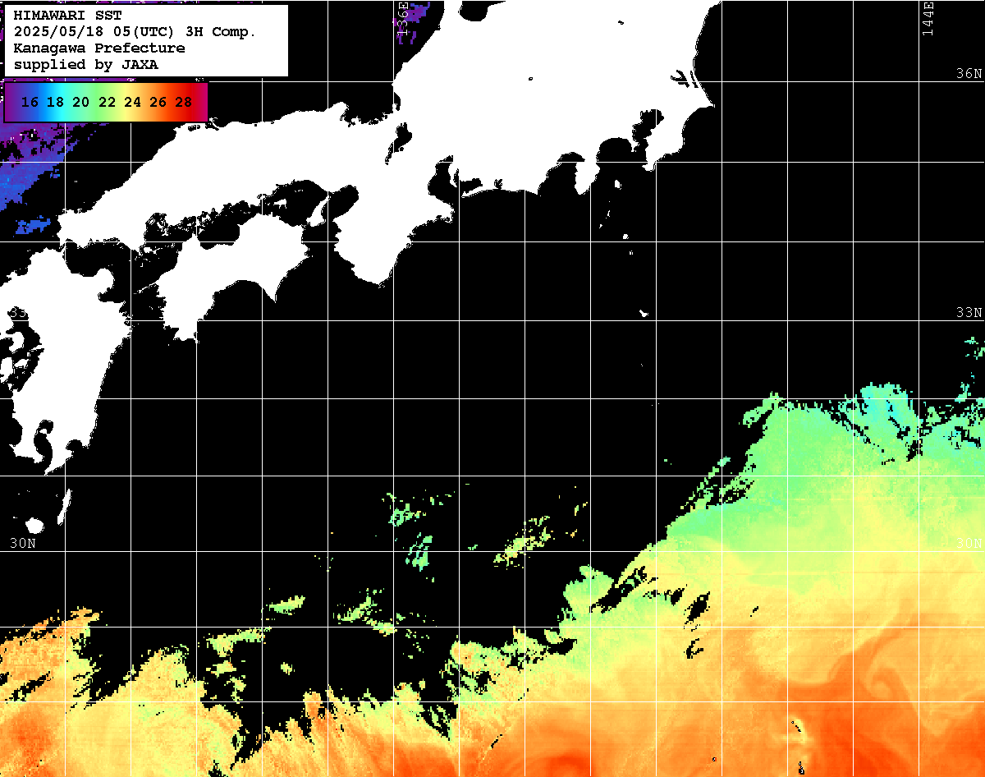The width and height of the screenshot is (985, 777).
Task: Click the HIMAWARI SST title text
Action: 68,16
